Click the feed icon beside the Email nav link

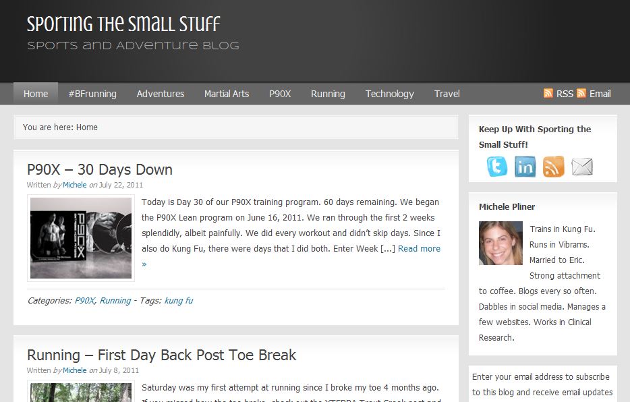pos(581,93)
